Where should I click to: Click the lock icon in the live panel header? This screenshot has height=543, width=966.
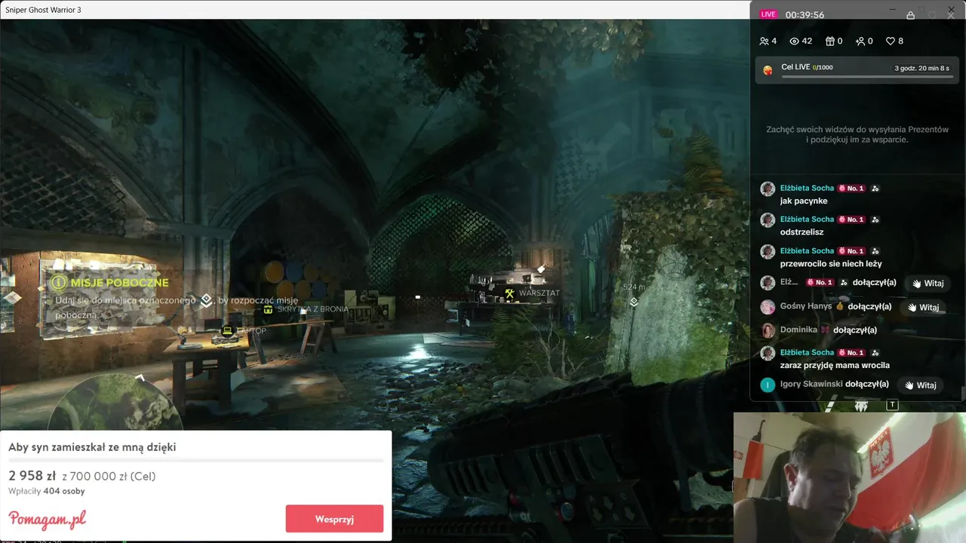(911, 15)
